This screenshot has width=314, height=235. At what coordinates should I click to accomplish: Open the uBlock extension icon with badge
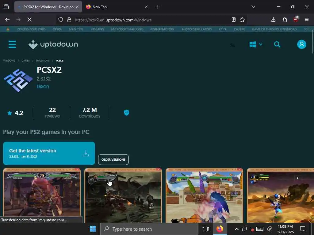tap(296, 19)
